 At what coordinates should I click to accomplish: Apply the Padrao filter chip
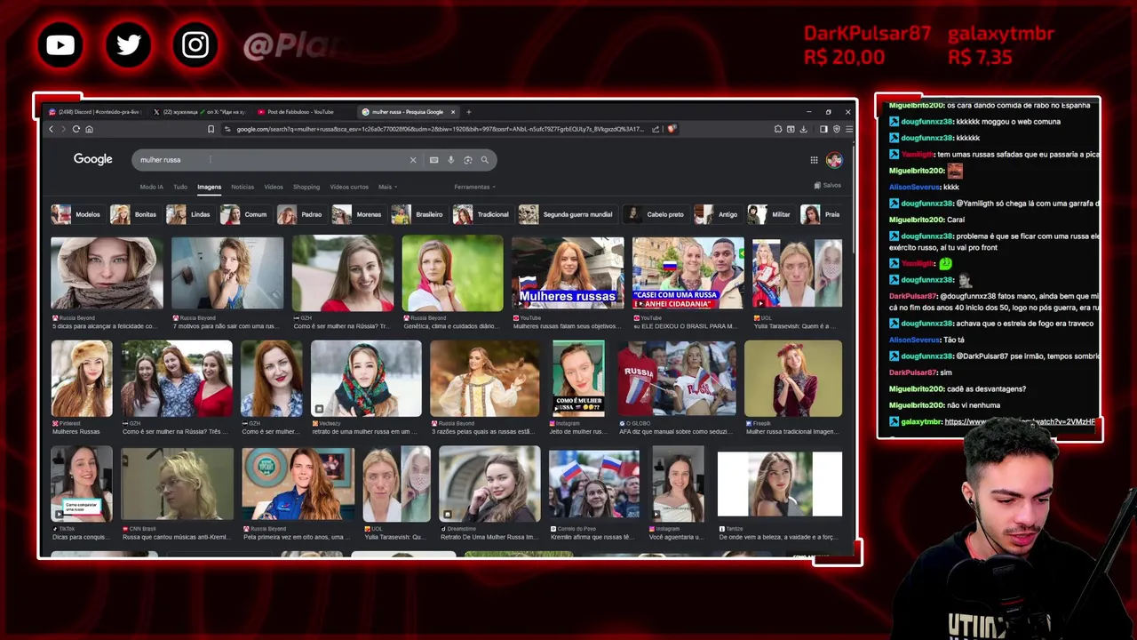[x=300, y=214]
